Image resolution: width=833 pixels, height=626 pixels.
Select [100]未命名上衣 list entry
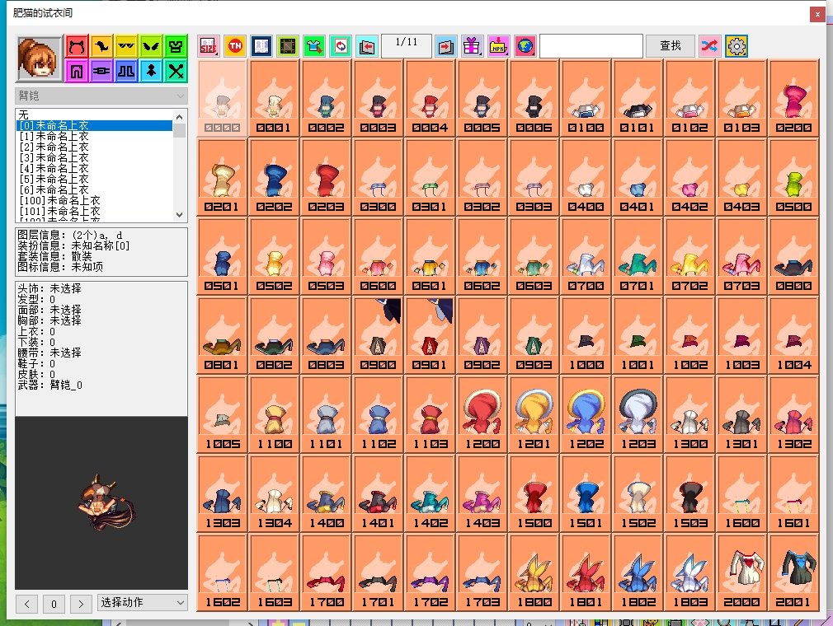[95, 200]
